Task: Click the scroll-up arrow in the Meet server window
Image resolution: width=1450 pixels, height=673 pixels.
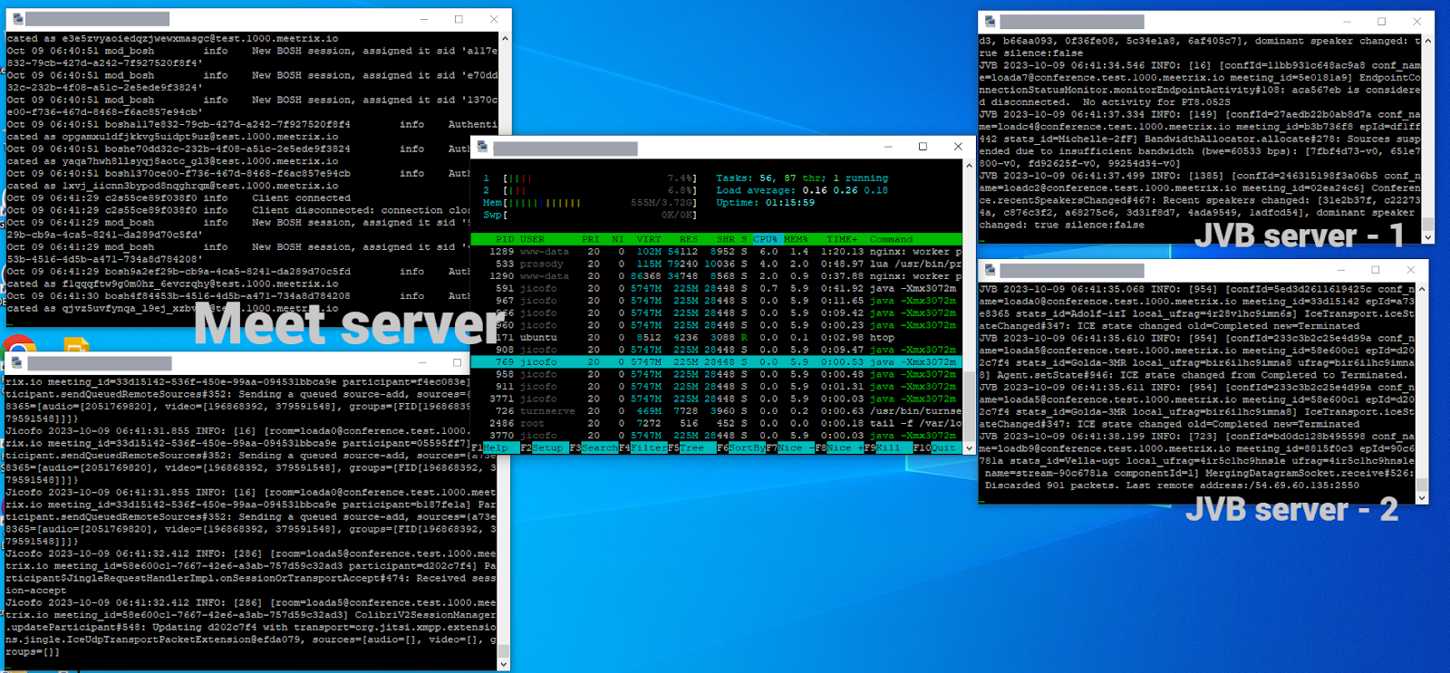Action: click(x=505, y=39)
